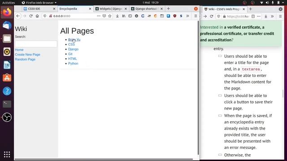Open page actions menu in right browser

click(259, 16)
